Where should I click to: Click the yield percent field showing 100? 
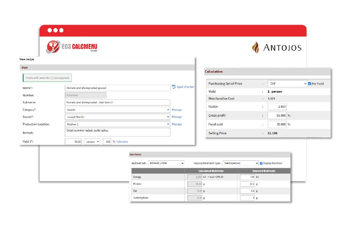[107, 142]
